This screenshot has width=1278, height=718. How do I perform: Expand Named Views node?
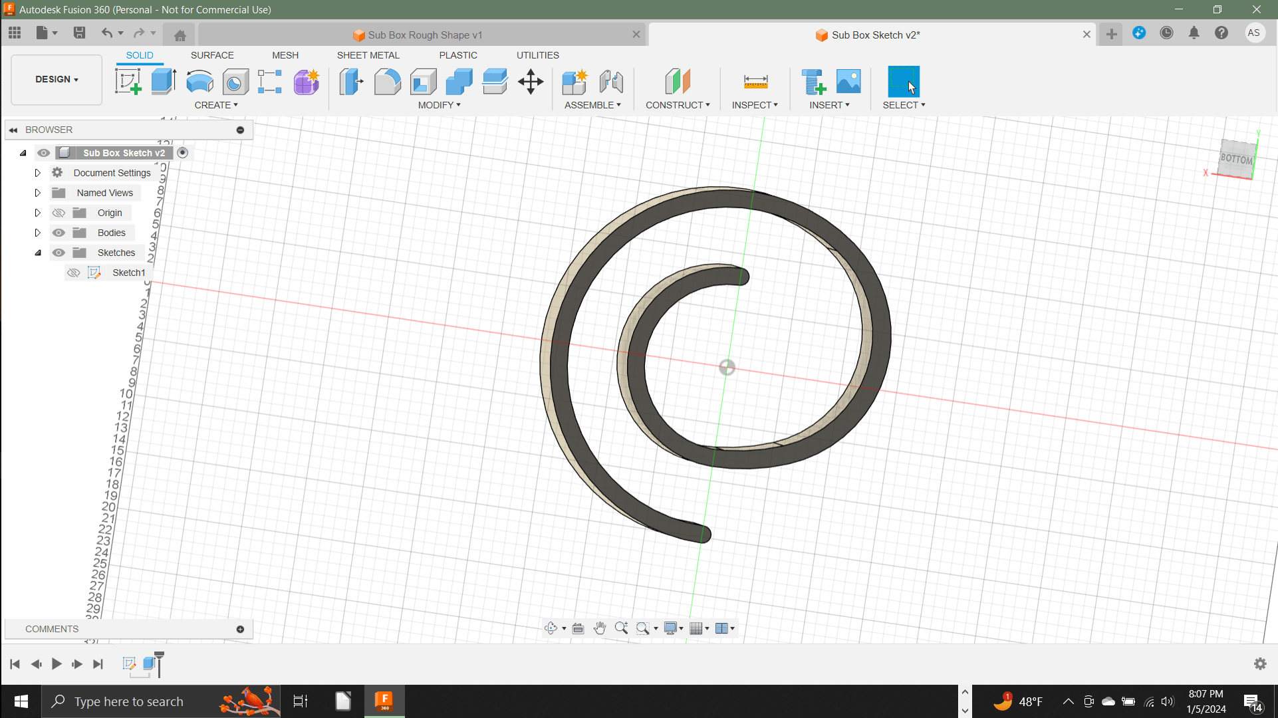(38, 193)
